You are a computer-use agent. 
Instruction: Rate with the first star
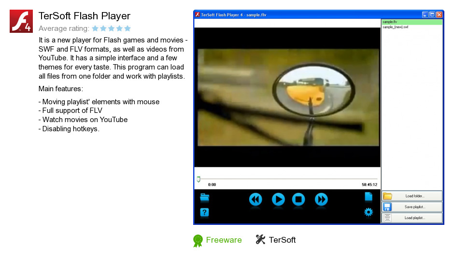point(95,28)
